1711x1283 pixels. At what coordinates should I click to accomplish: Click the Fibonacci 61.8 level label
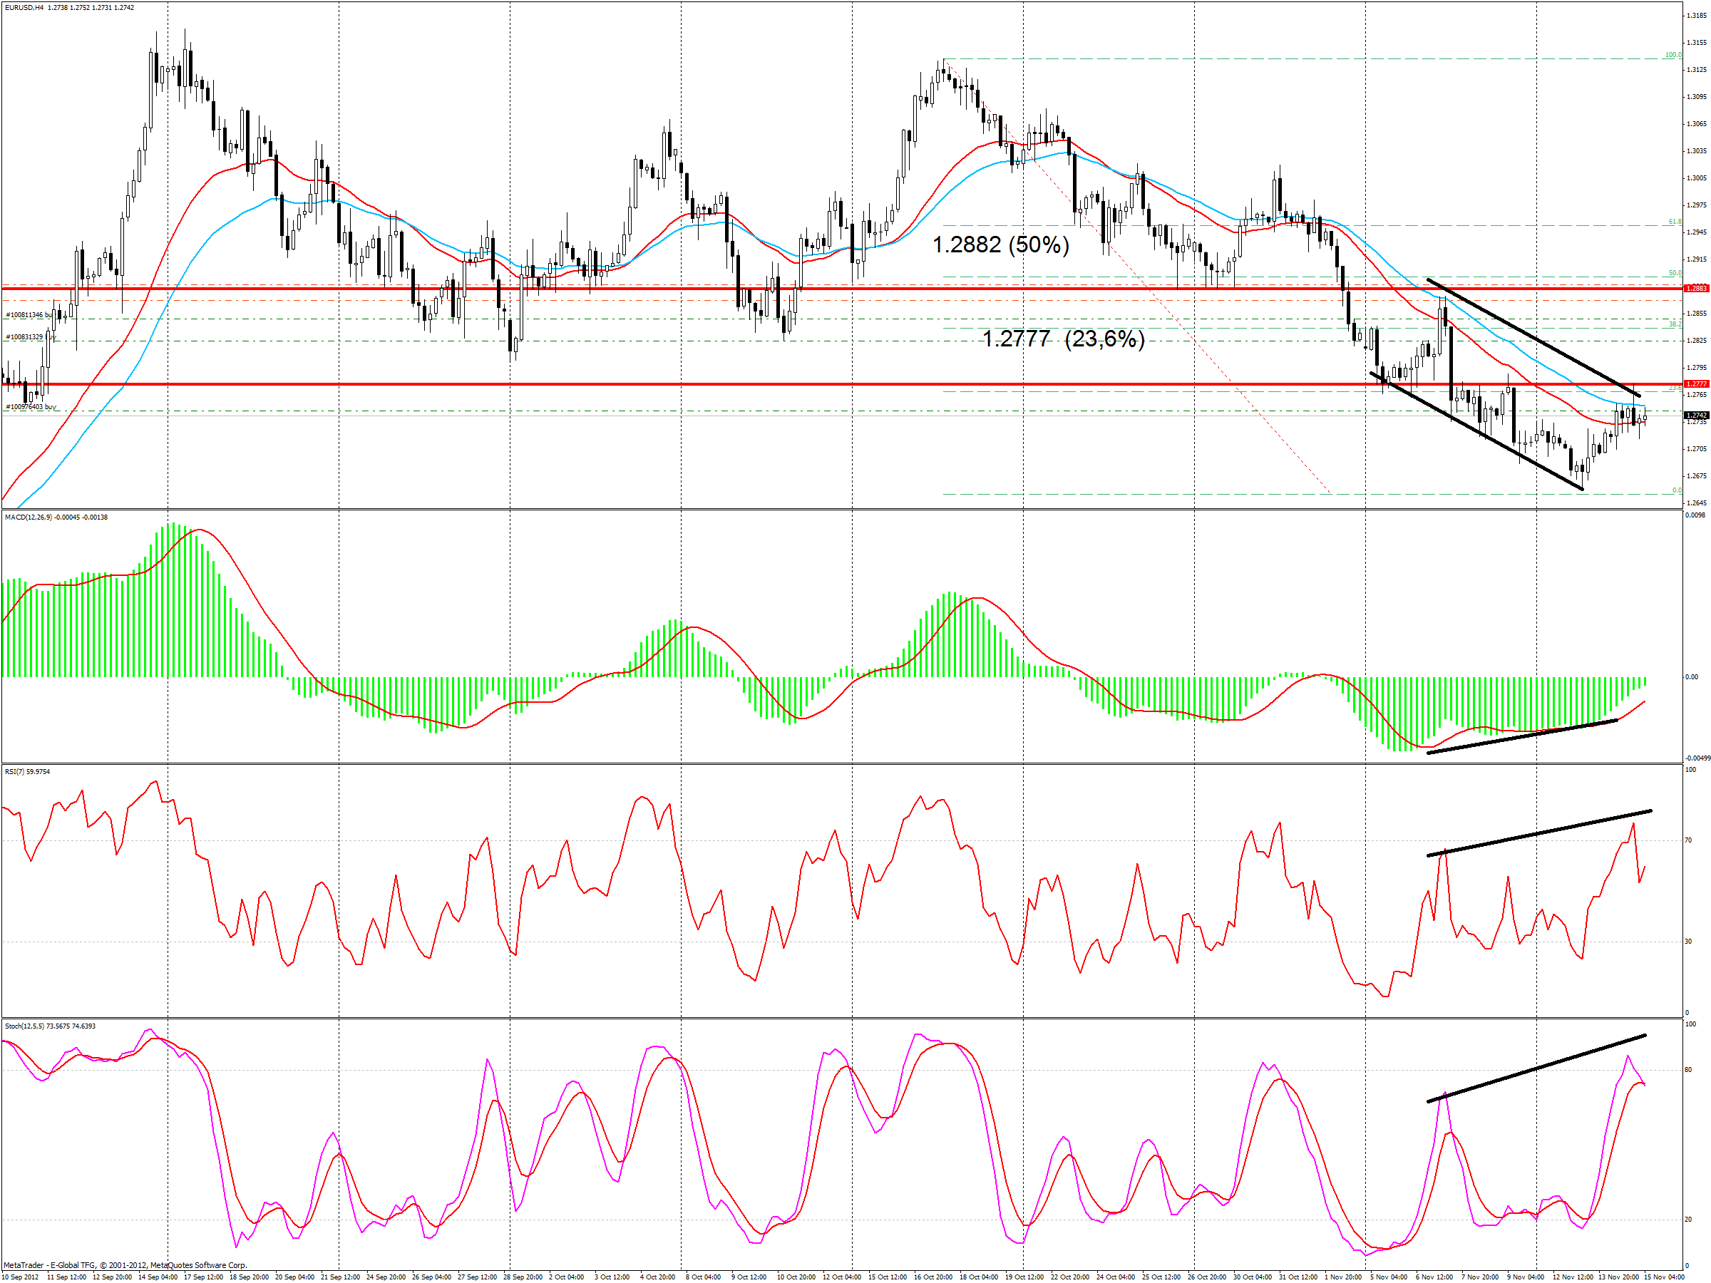click(1674, 222)
